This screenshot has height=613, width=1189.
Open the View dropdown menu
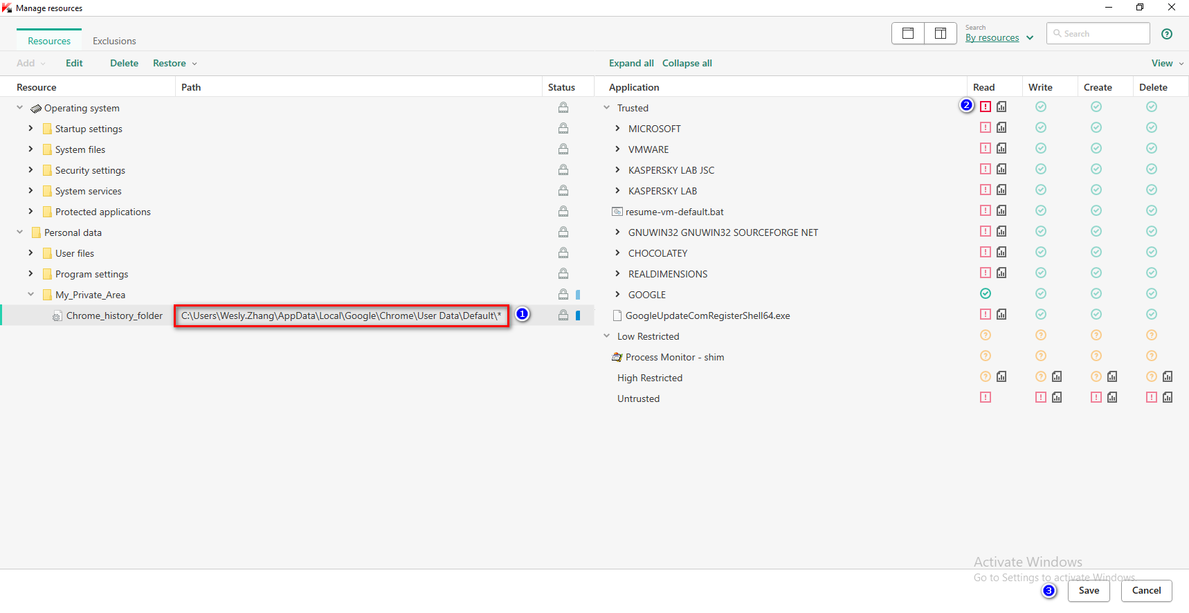(x=1167, y=63)
